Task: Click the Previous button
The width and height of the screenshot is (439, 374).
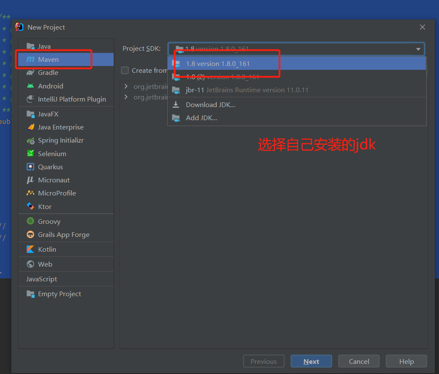Action: 264,361
